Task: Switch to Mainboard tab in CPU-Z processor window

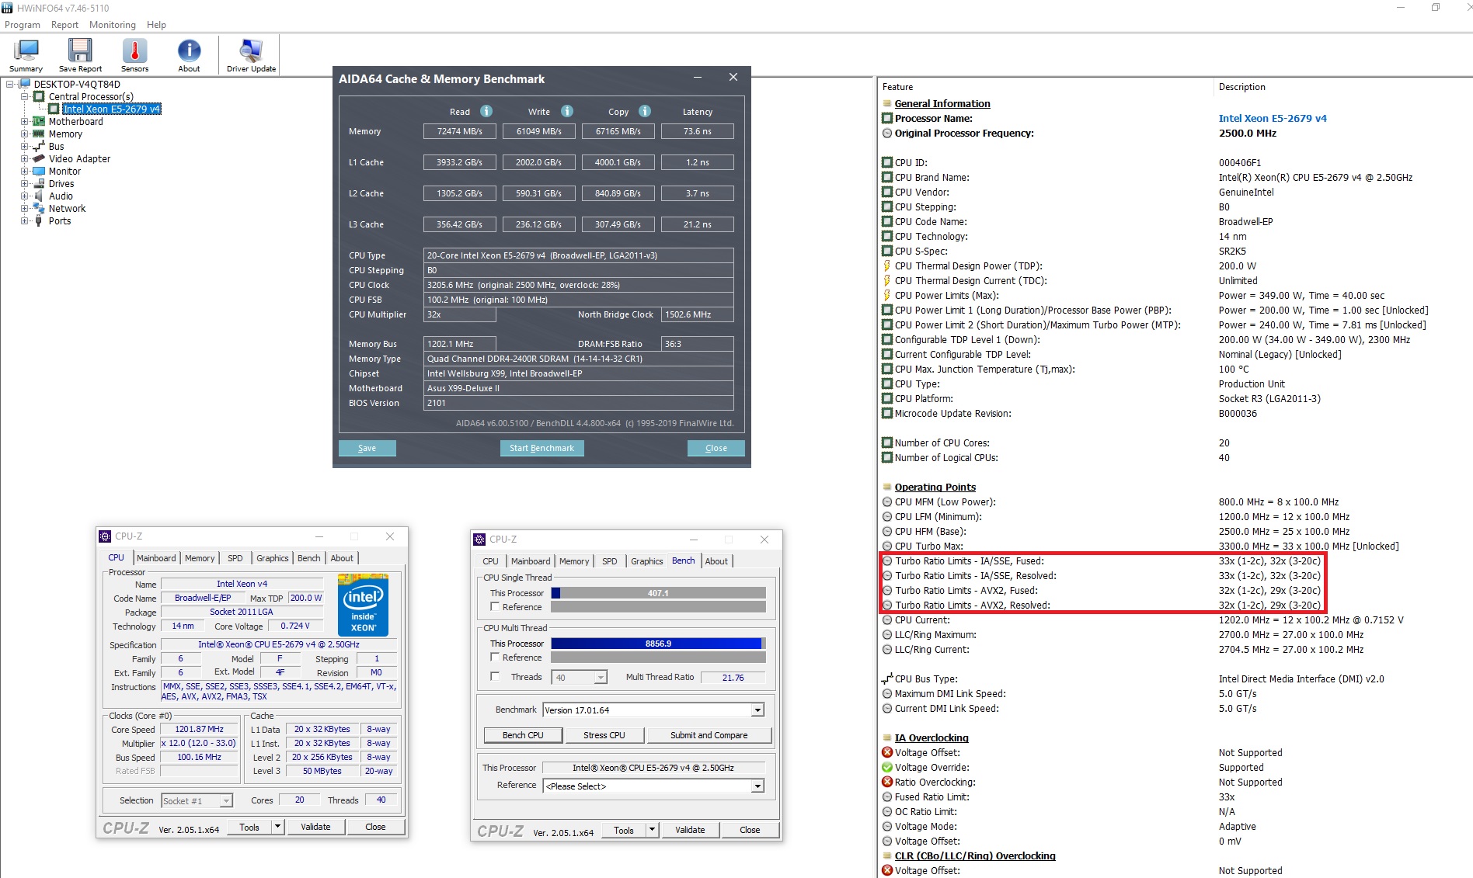Action: [x=156, y=558]
